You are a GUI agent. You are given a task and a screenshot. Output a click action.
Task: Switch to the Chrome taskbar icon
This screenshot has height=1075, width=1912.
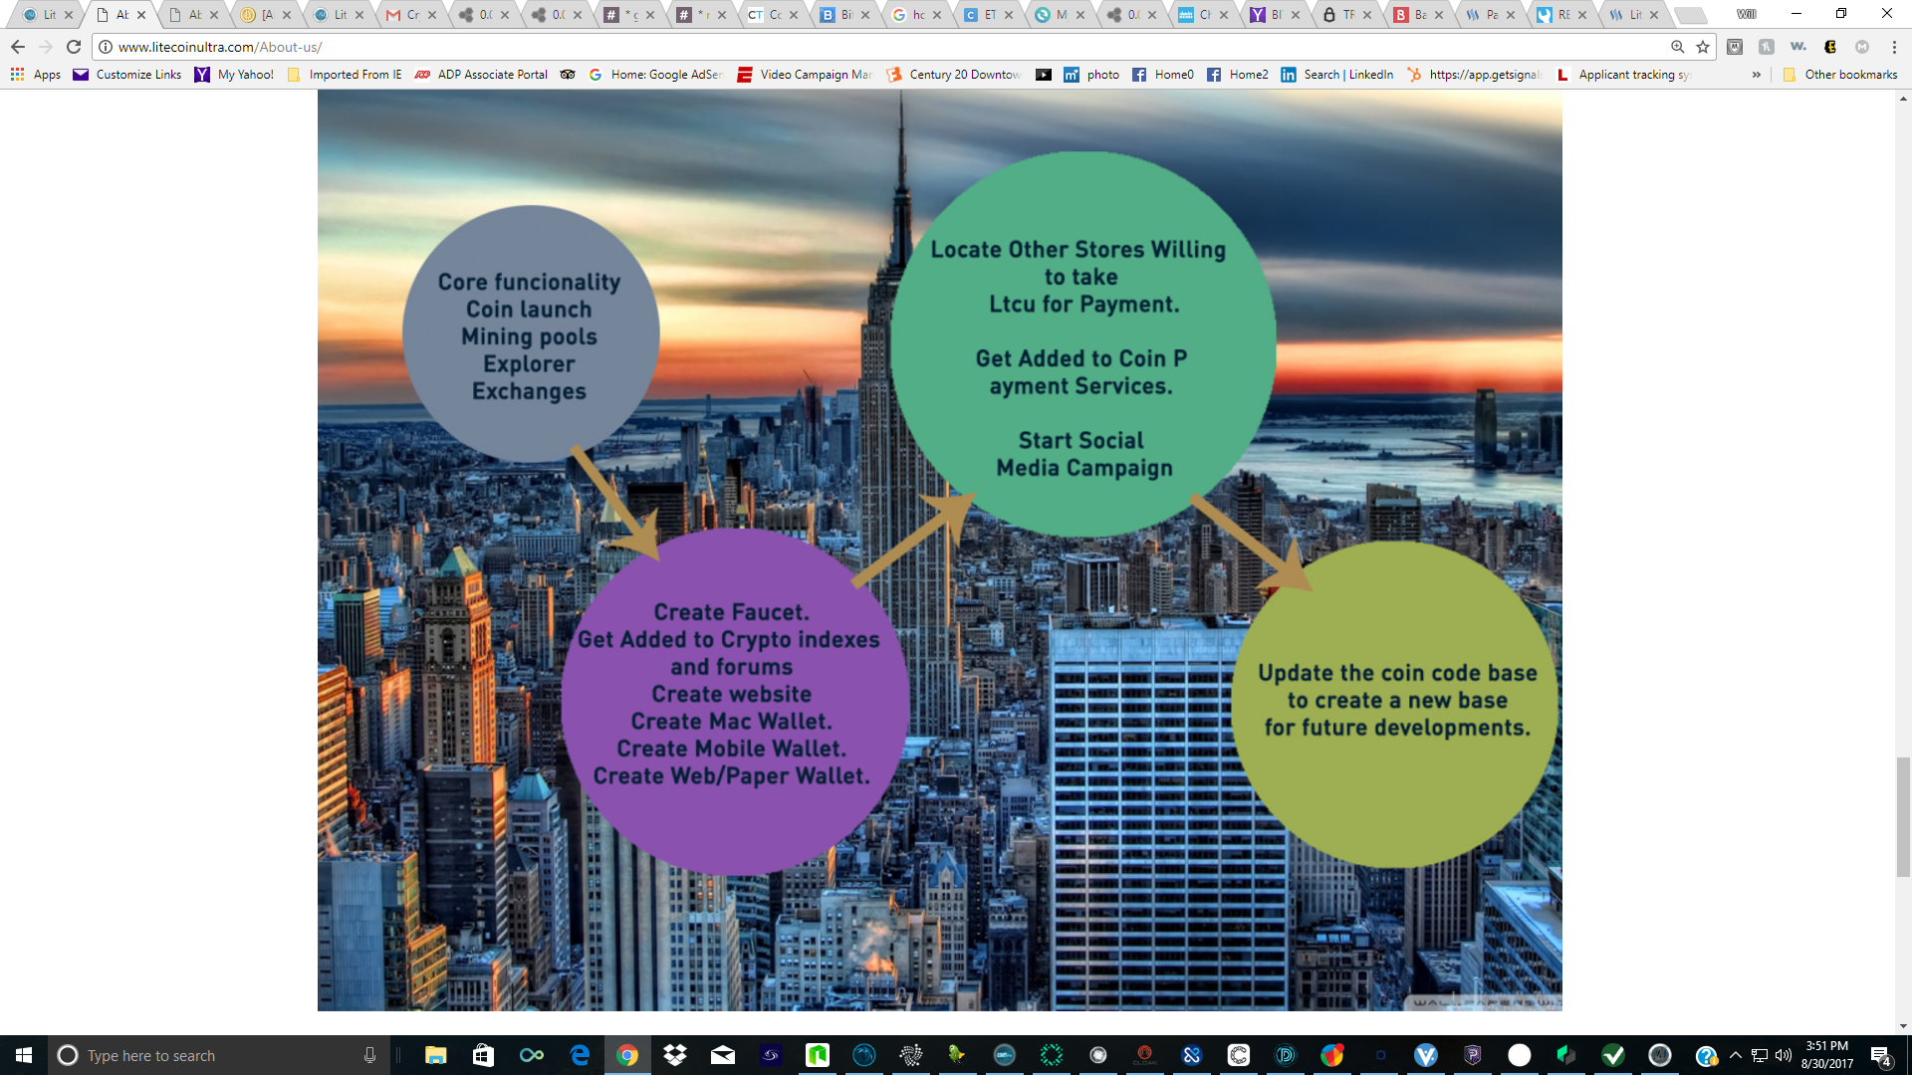tap(627, 1055)
